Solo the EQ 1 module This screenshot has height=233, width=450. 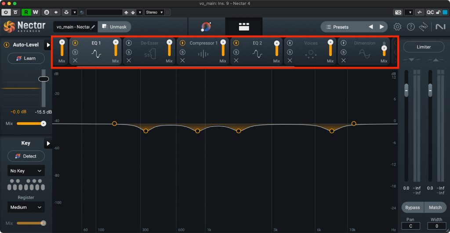tap(75, 52)
